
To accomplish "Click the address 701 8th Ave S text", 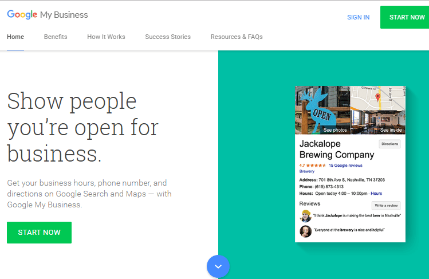I will (352, 180).
